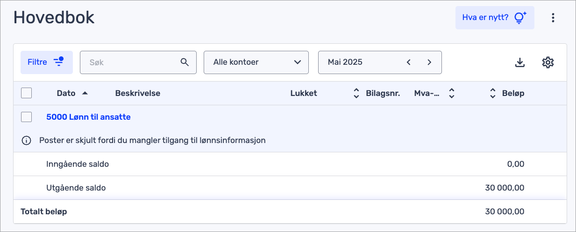Sort by Dato ascending arrow
The width and height of the screenshot is (576, 232).
85,93
